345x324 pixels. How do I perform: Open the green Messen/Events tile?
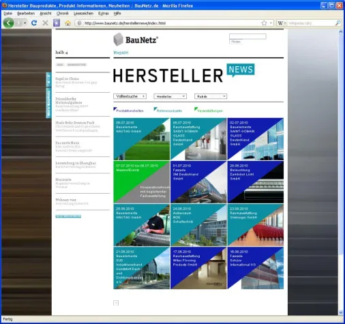coord(142,182)
